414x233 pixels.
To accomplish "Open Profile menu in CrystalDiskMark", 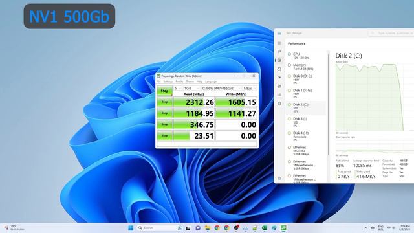I will tap(179, 82).
